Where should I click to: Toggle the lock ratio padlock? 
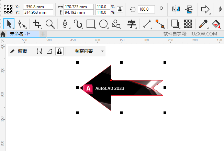(120, 9)
